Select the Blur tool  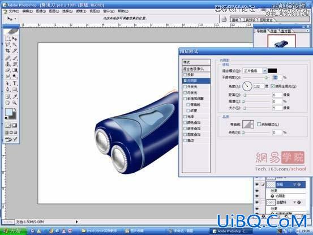(8, 76)
